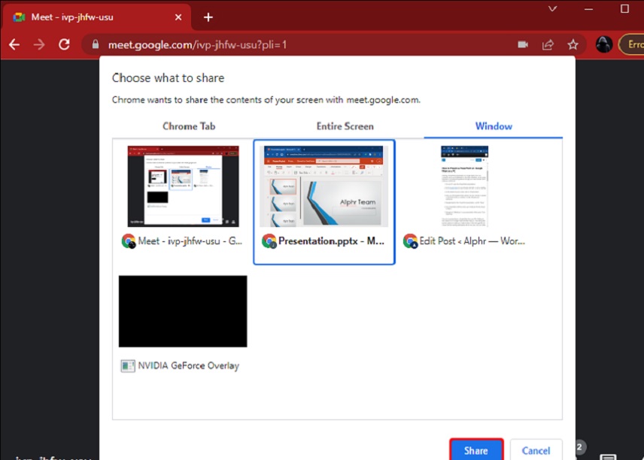
Task: Close the Meet - ivp-jhfw-usu tab
Action: (178, 17)
